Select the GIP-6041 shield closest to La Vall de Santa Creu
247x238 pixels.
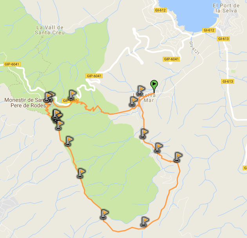(x=12, y=64)
